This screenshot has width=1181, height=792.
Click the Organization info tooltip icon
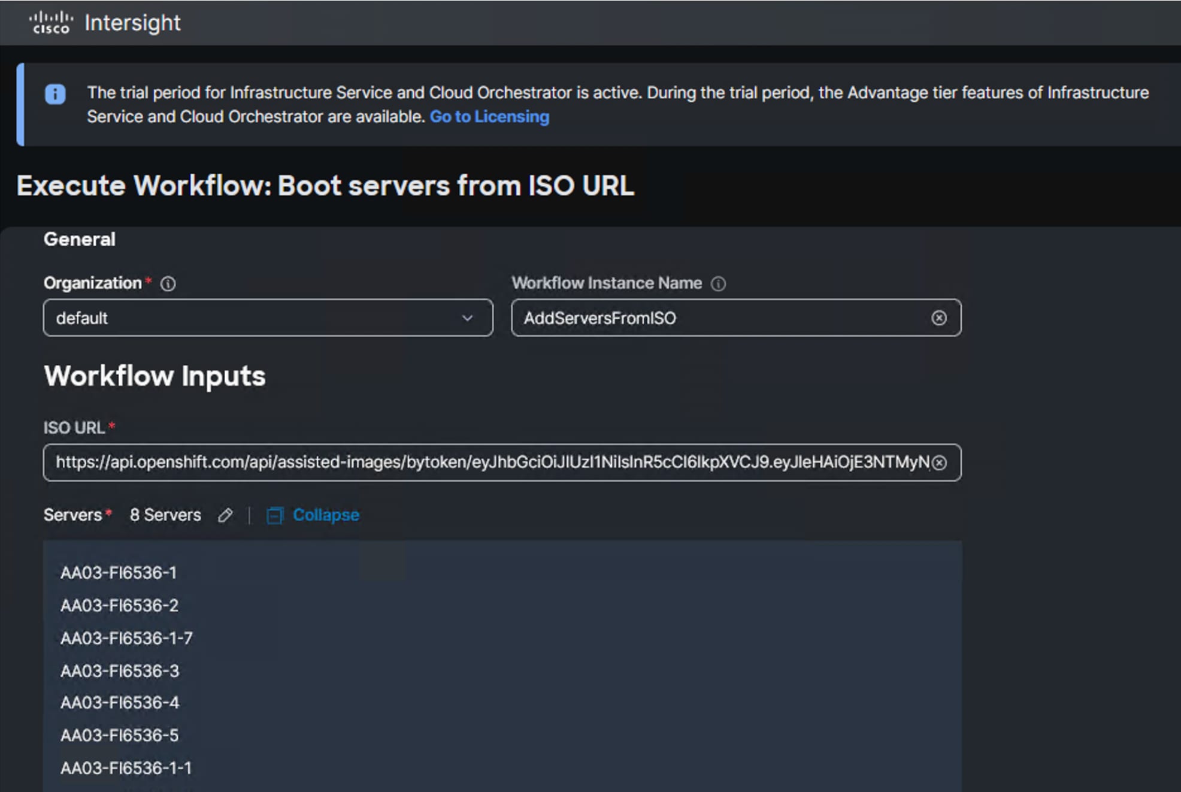tap(168, 283)
